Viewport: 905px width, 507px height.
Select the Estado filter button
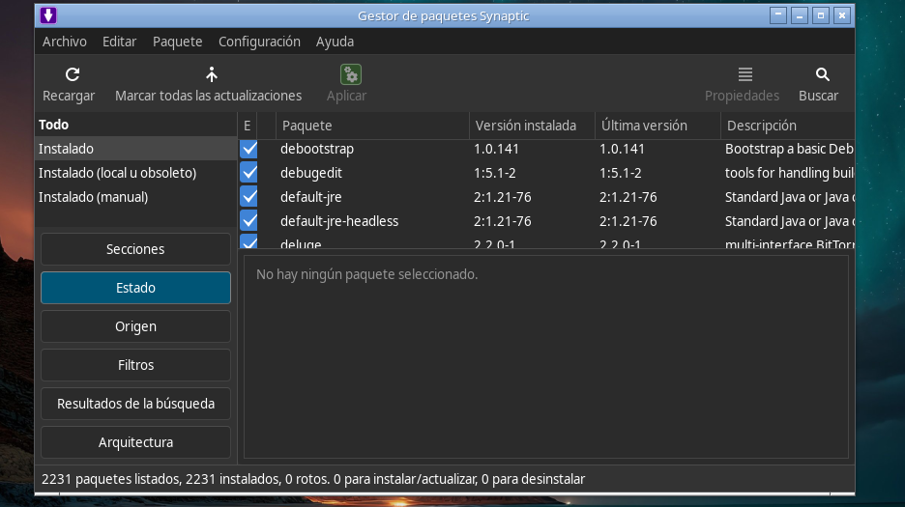point(135,288)
